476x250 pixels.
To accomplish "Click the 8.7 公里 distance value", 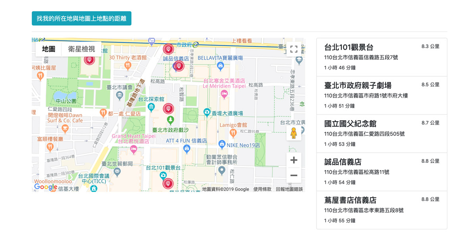I will pos(430,123).
